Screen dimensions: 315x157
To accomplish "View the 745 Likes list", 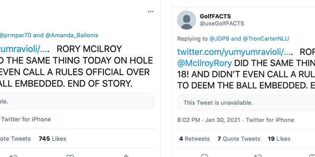I will tap(52, 139).
